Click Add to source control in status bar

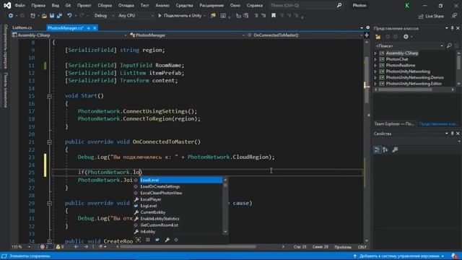coord(398,256)
